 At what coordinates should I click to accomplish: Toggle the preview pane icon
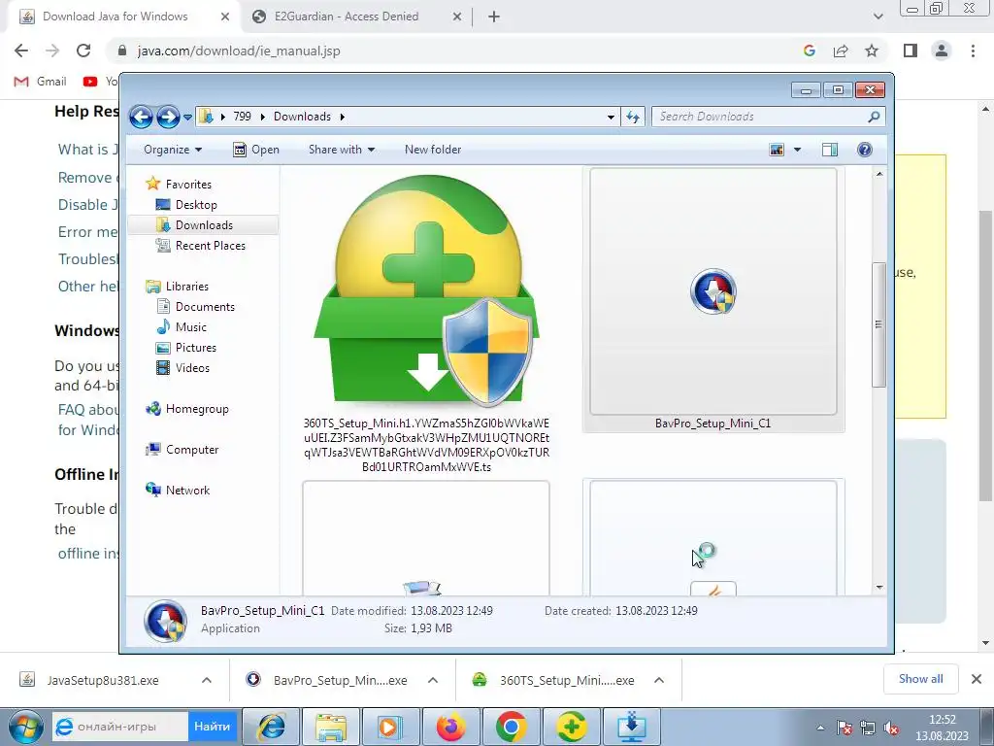pos(830,150)
